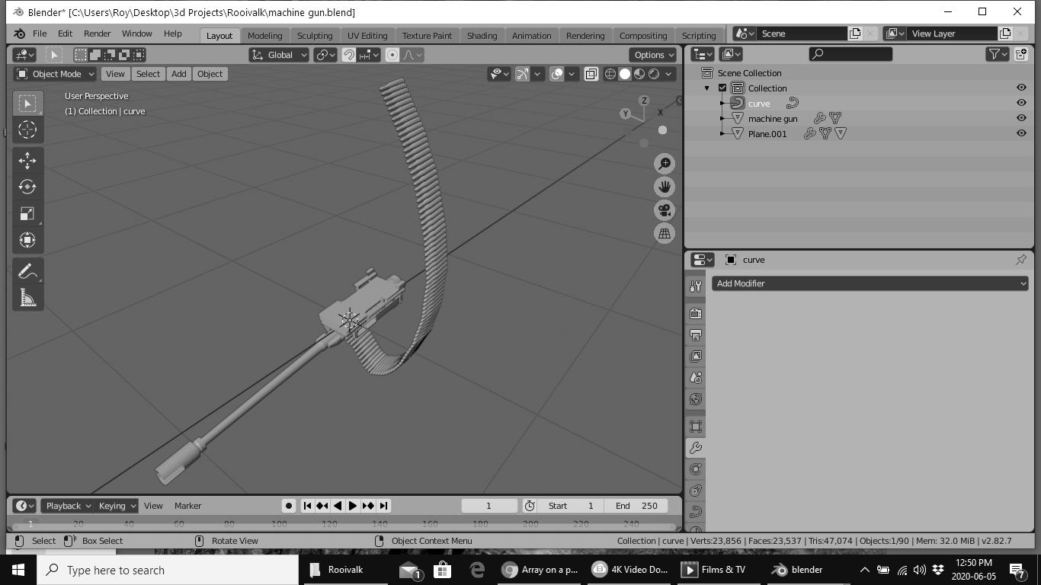Select the Cursor tool in the toolbar

[27, 130]
